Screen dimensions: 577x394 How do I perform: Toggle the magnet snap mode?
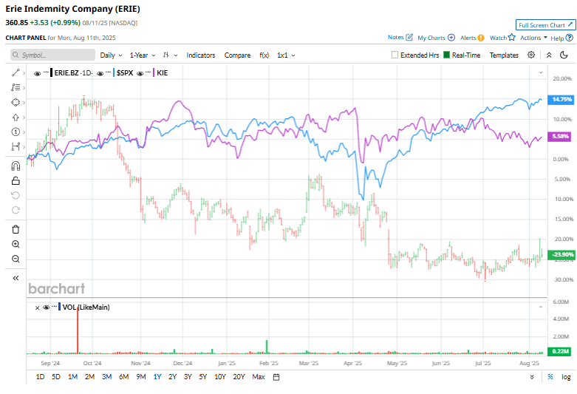(x=16, y=166)
